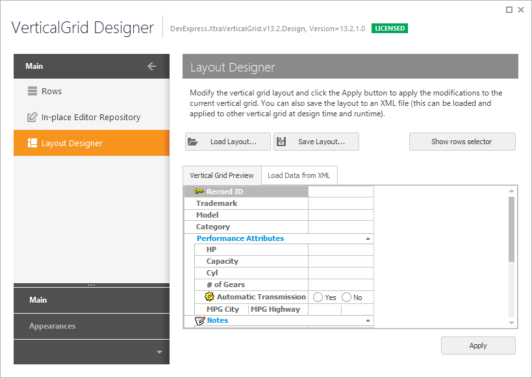Click the Load Layout... button
The height and width of the screenshot is (378, 532).
click(x=228, y=142)
